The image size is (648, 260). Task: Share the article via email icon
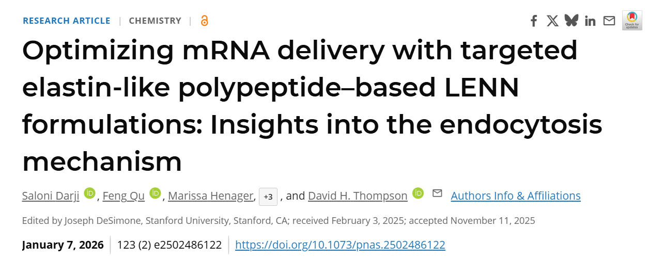pos(609,21)
